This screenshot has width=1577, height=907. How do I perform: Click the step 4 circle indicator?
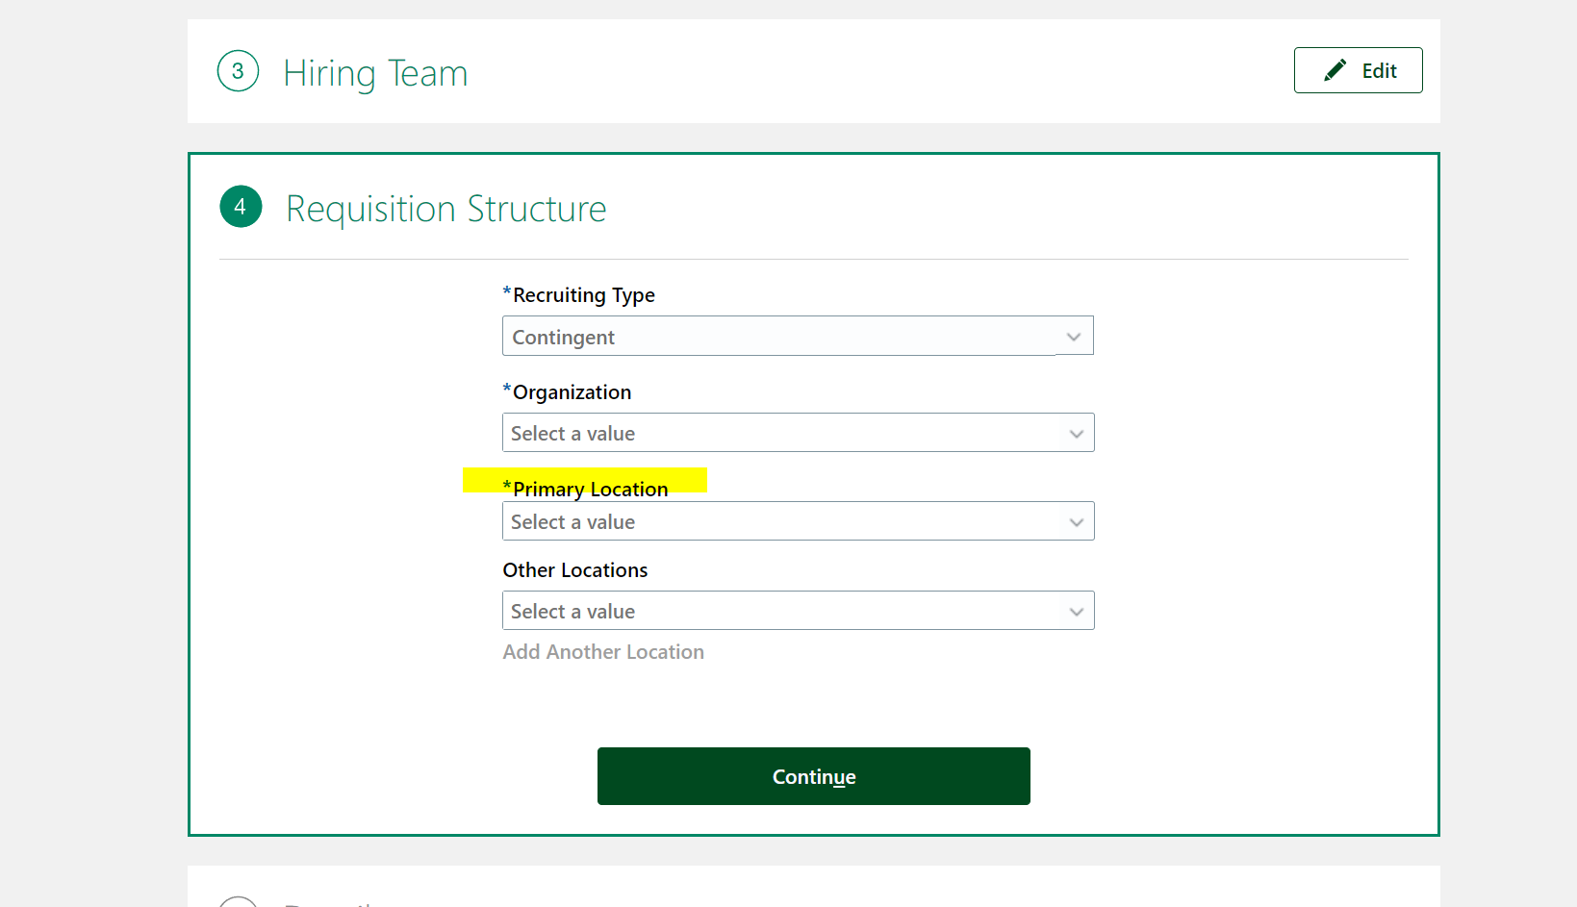click(241, 207)
